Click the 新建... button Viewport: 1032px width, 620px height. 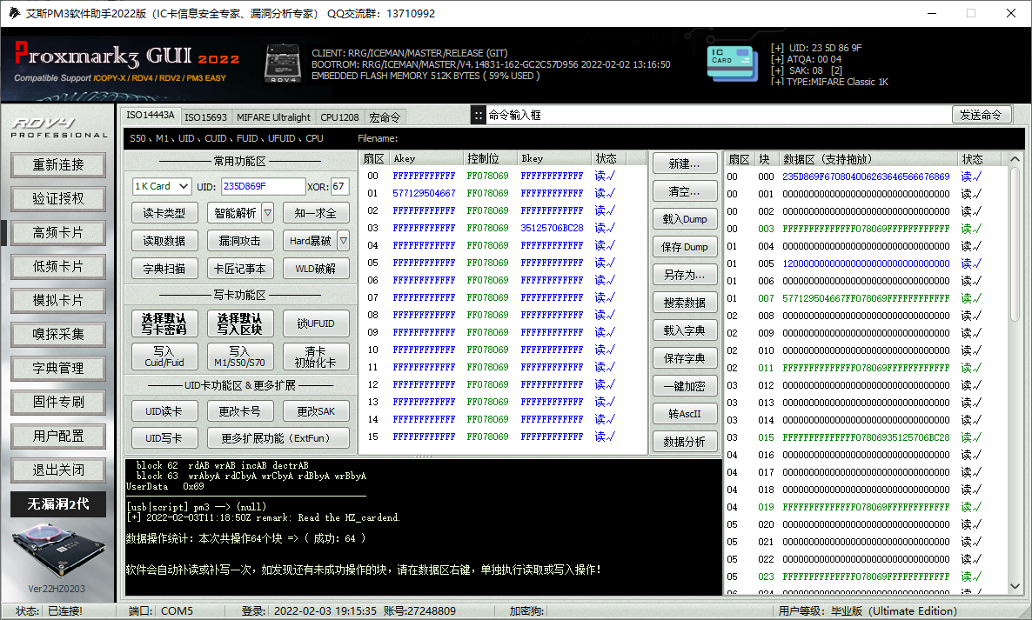tap(685, 163)
